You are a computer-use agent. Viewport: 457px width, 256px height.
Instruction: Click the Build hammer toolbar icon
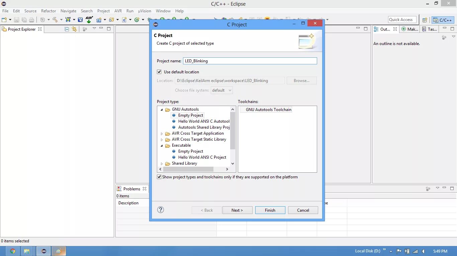(x=55, y=20)
